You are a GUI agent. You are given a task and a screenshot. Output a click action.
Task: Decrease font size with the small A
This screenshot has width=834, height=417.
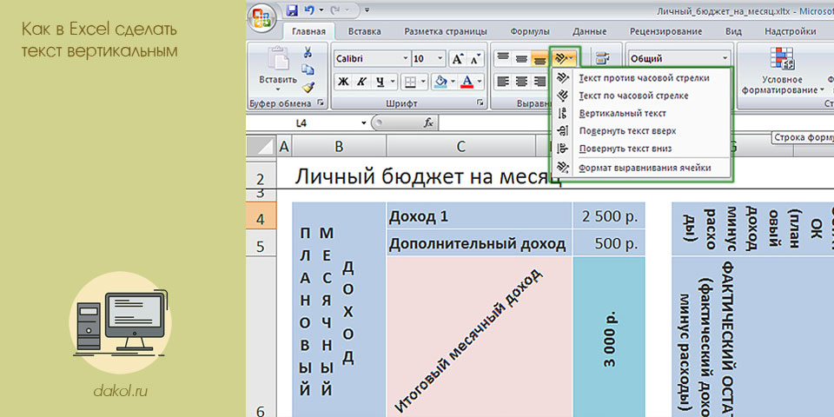click(475, 58)
